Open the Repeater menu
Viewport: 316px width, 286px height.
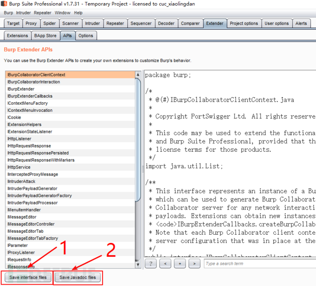(x=43, y=13)
